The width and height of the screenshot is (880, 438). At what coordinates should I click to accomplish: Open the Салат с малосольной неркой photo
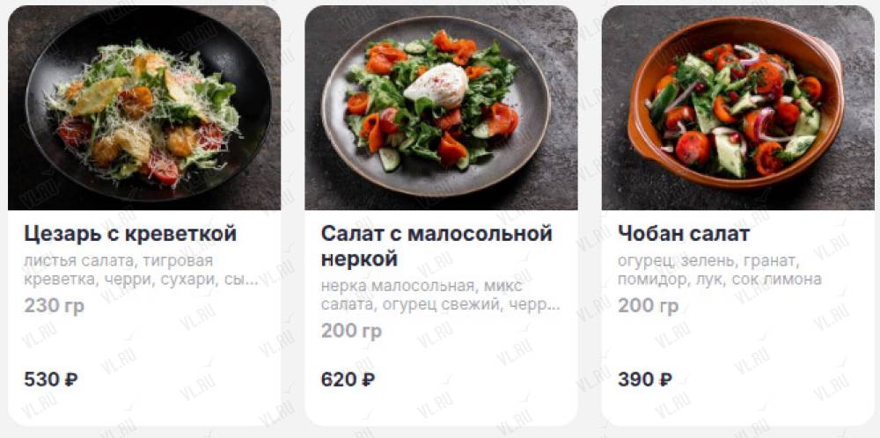pos(441,107)
